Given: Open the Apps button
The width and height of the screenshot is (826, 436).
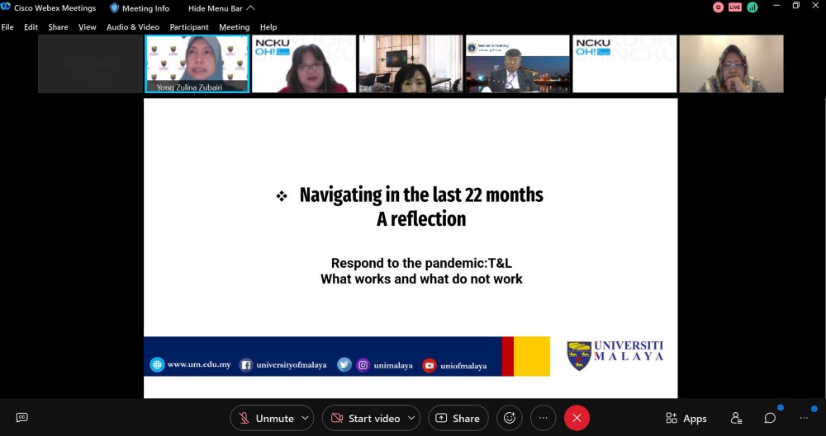Looking at the screenshot, I should click(686, 418).
